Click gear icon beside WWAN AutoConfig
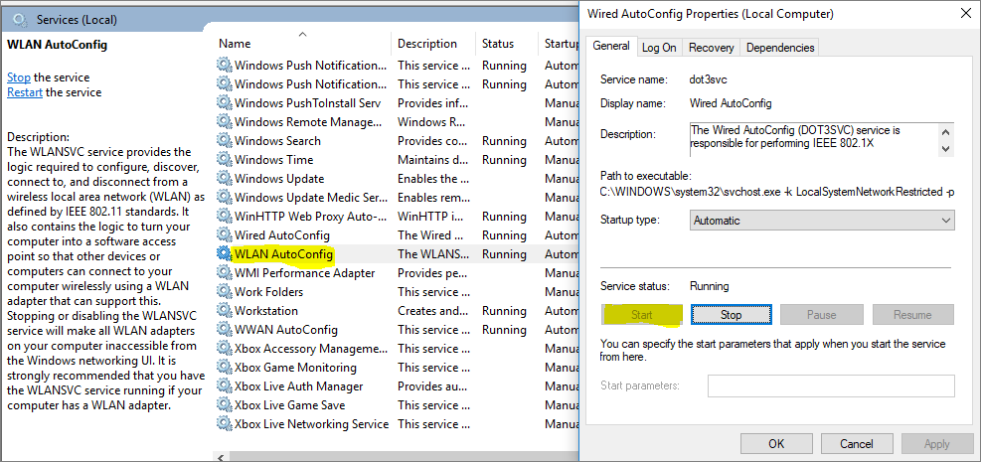 tap(224, 330)
